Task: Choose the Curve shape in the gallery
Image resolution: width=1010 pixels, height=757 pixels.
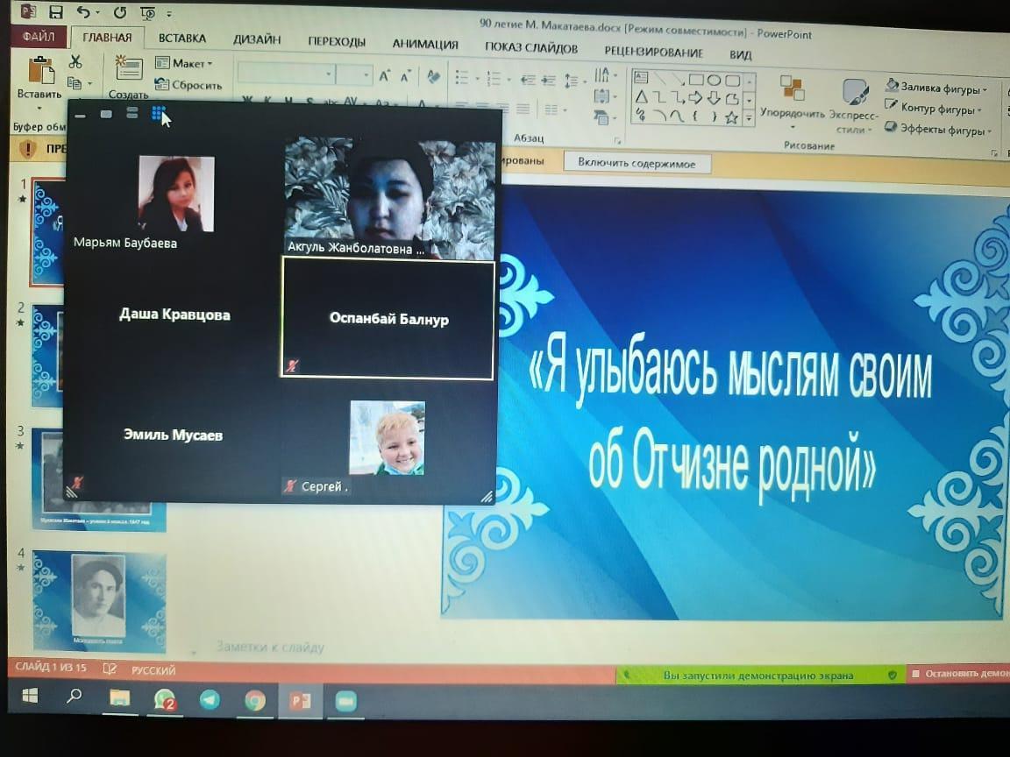Action: click(677, 117)
